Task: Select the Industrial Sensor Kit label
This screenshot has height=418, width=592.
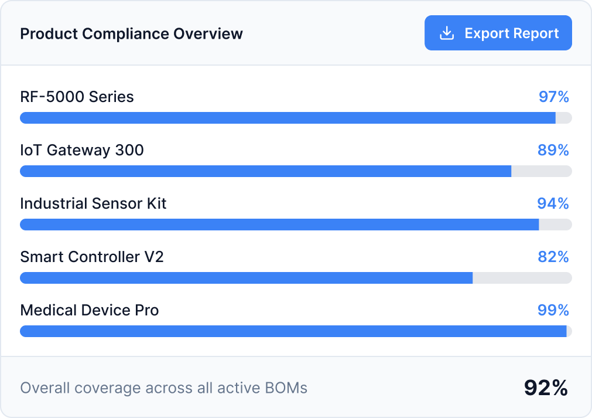Action: [93, 203]
